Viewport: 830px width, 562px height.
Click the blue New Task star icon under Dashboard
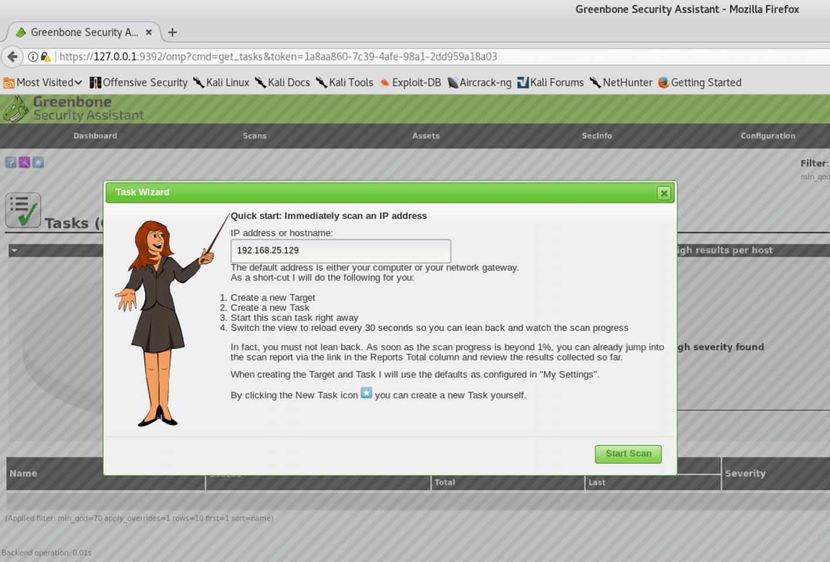tap(38, 163)
